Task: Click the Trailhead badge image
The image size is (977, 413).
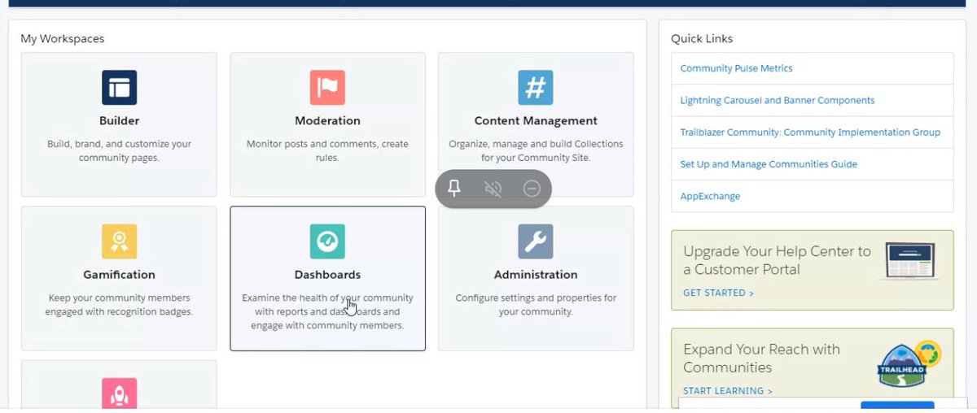Action: click(907, 363)
